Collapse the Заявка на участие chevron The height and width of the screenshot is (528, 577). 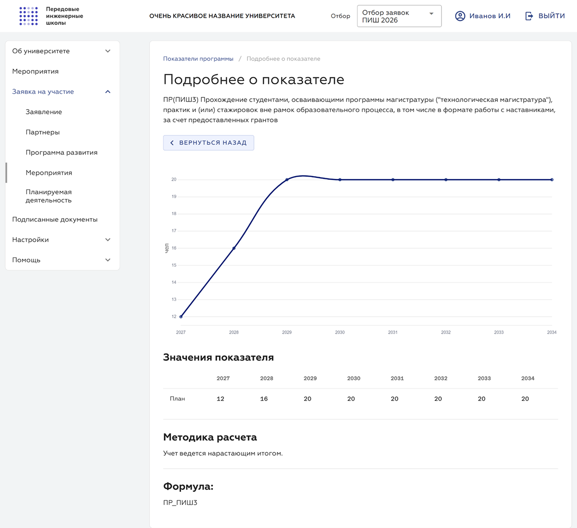[108, 92]
